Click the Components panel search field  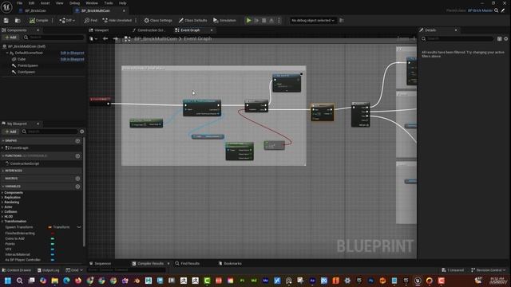coord(53,37)
